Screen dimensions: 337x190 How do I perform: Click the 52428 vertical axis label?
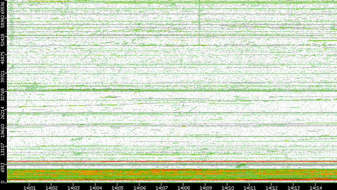(x=2, y=39)
